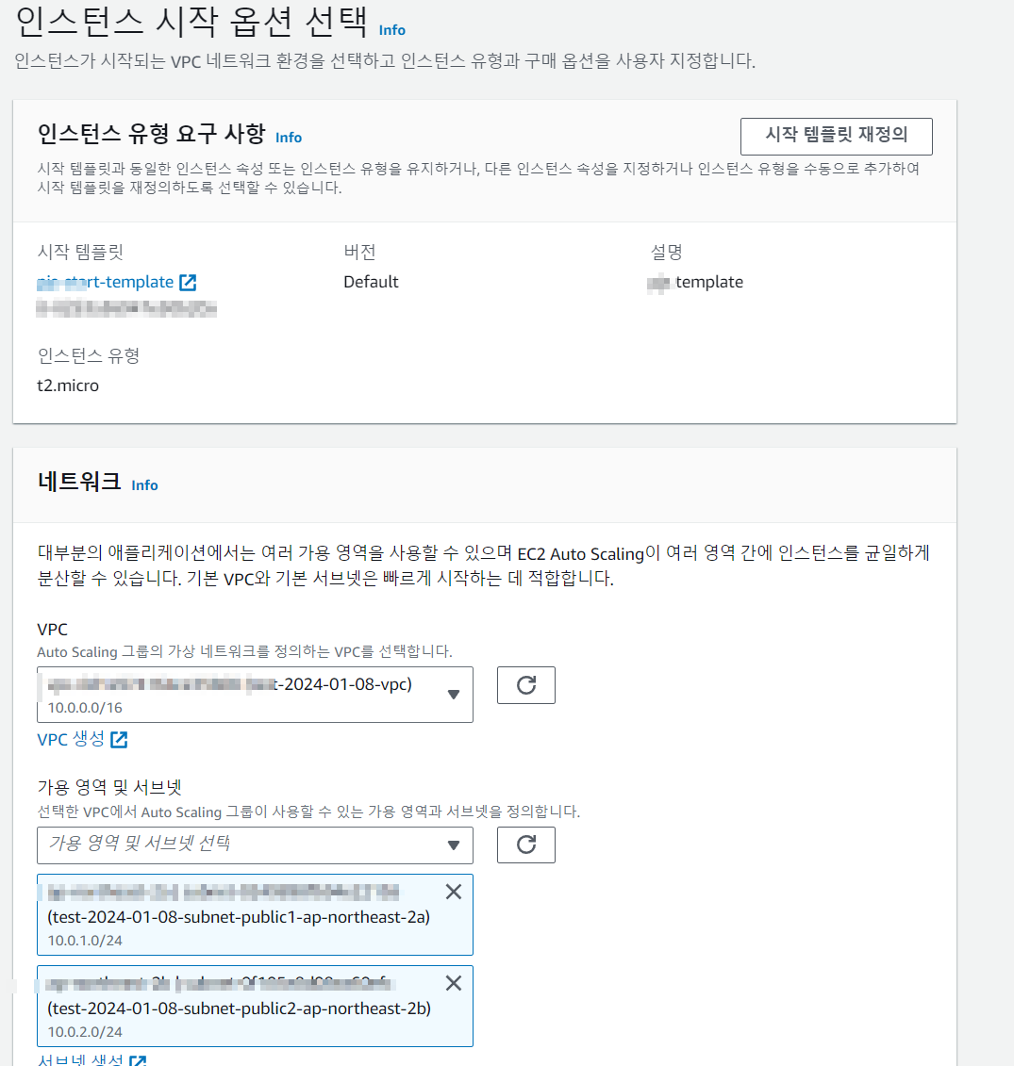1014x1066 pixels.
Task: Click the VPC dropdown arrow
Action: [x=454, y=694]
